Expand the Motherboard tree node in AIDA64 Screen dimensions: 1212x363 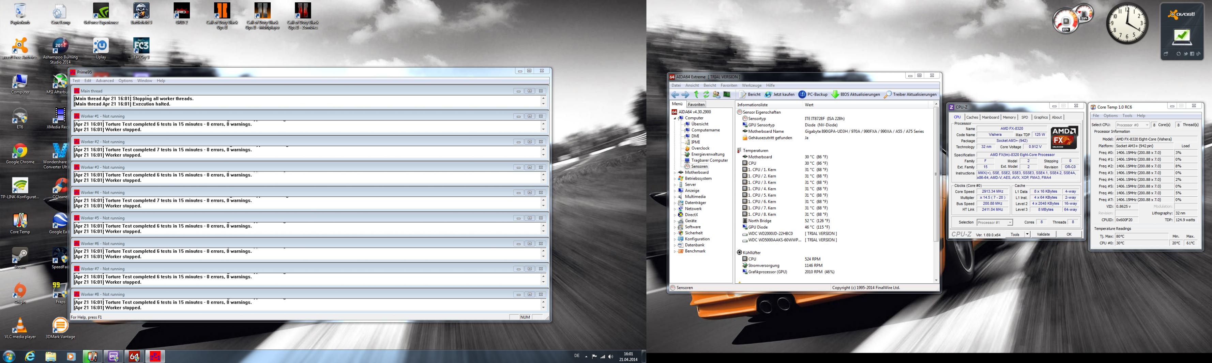[675, 173]
